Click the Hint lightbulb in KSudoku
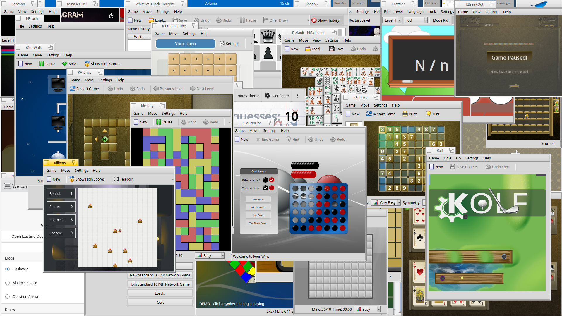 [x=429, y=114]
